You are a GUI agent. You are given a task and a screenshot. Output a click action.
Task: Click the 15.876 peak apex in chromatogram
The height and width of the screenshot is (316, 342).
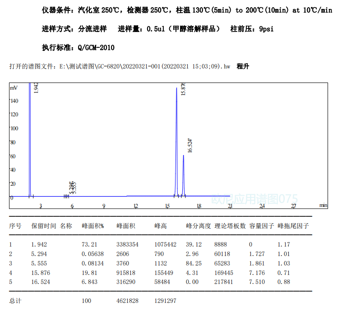[x=176, y=89]
